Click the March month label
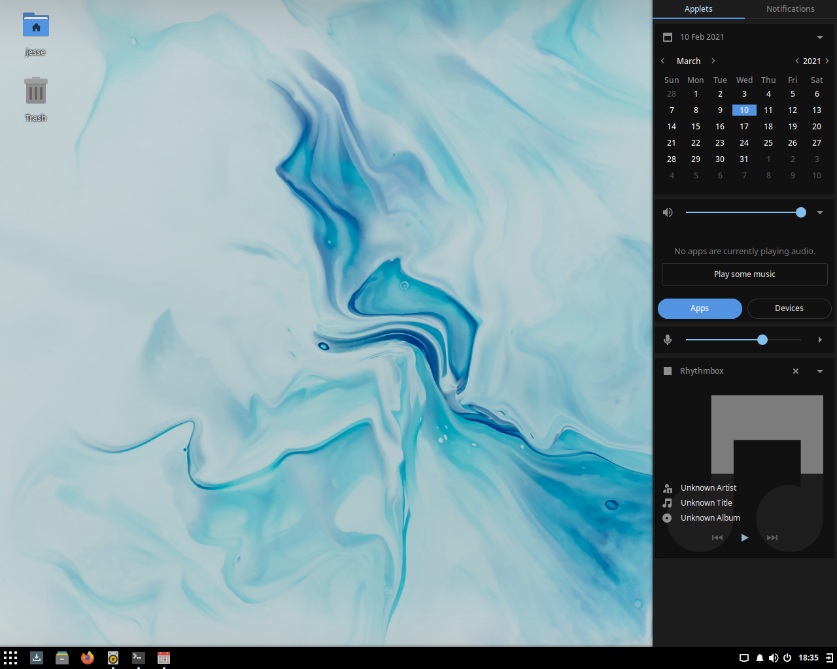The image size is (837, 669). click(689, 61)
